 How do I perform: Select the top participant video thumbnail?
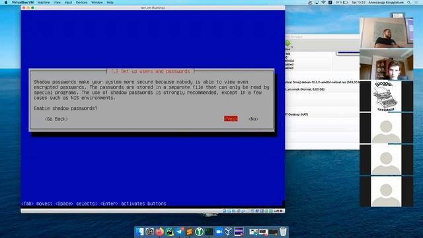386,32
